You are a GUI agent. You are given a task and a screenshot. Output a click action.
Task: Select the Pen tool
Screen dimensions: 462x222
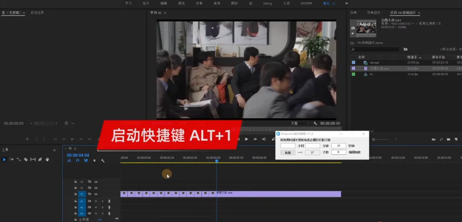[40, 159]
